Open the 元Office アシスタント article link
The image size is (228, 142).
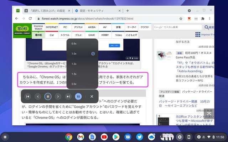click(x=195, y=120)
